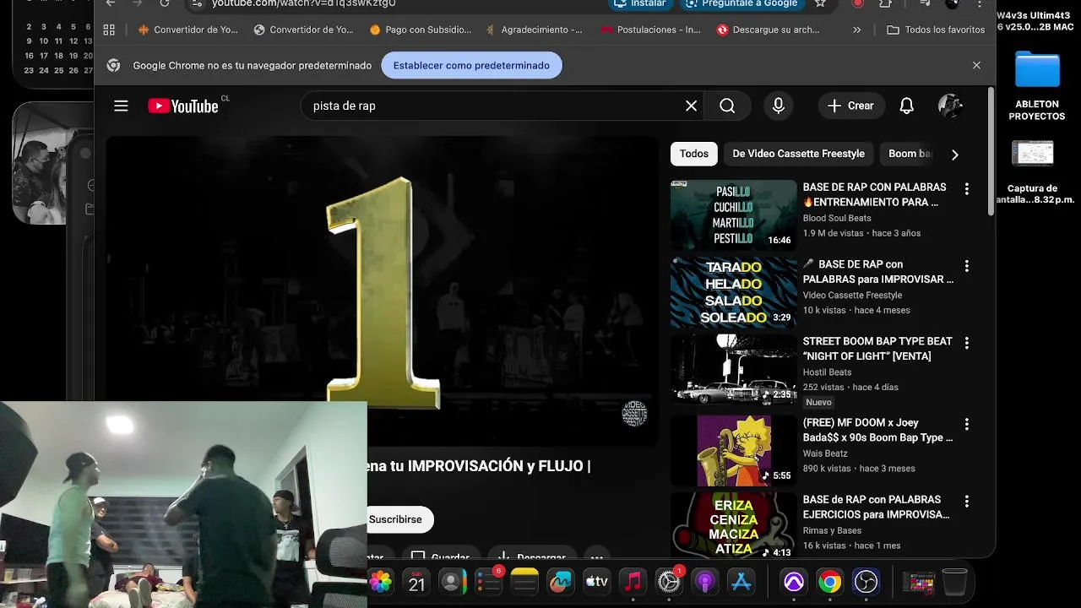This screenshot has height=608, width=1081.
Task: Open Hostil Beats channel name
Action: tap(827, 372)
